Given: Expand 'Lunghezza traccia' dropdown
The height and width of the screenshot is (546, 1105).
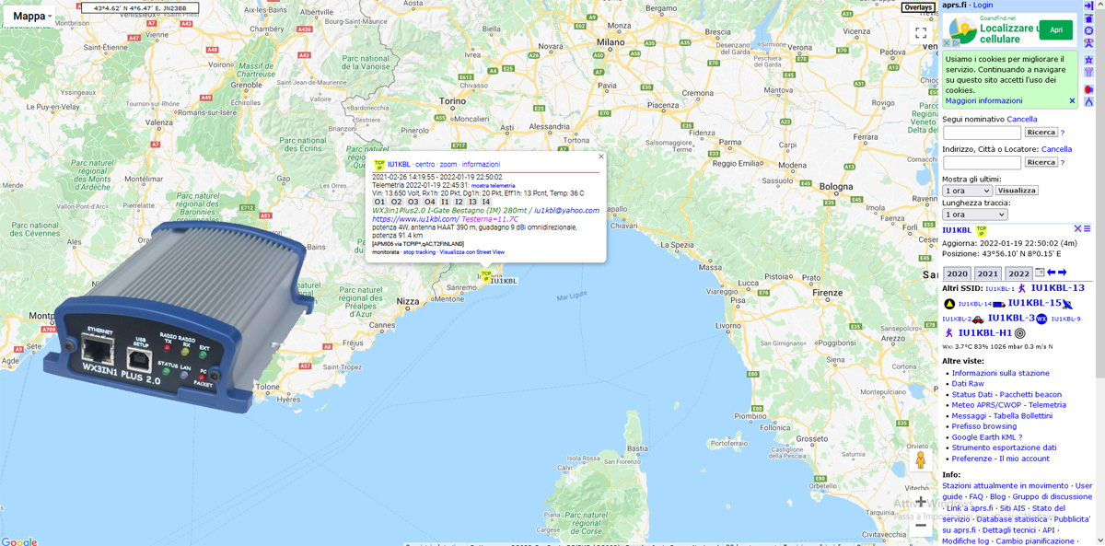Looking at the screenshot, I should point(975,215).
